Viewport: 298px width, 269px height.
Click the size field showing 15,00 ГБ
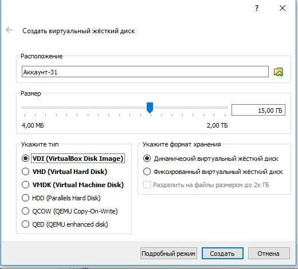click(258, 110)
